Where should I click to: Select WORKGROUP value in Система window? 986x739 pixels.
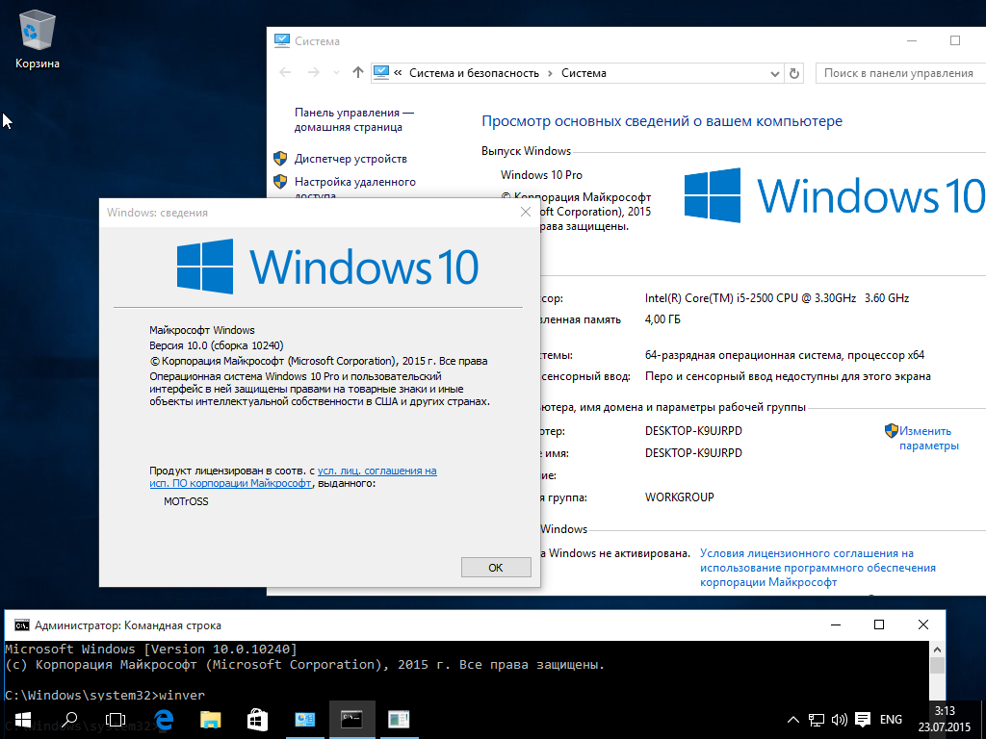(x=680, y=497)
